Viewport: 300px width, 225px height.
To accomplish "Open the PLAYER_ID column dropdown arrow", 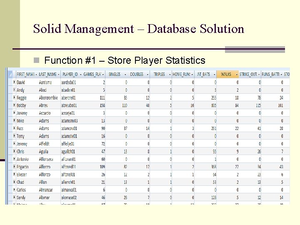I will tap(81, 75).
